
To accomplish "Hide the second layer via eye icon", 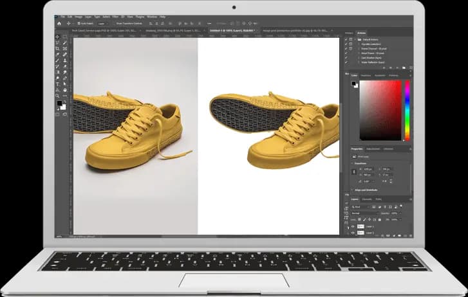I will (x=353, y=233).
